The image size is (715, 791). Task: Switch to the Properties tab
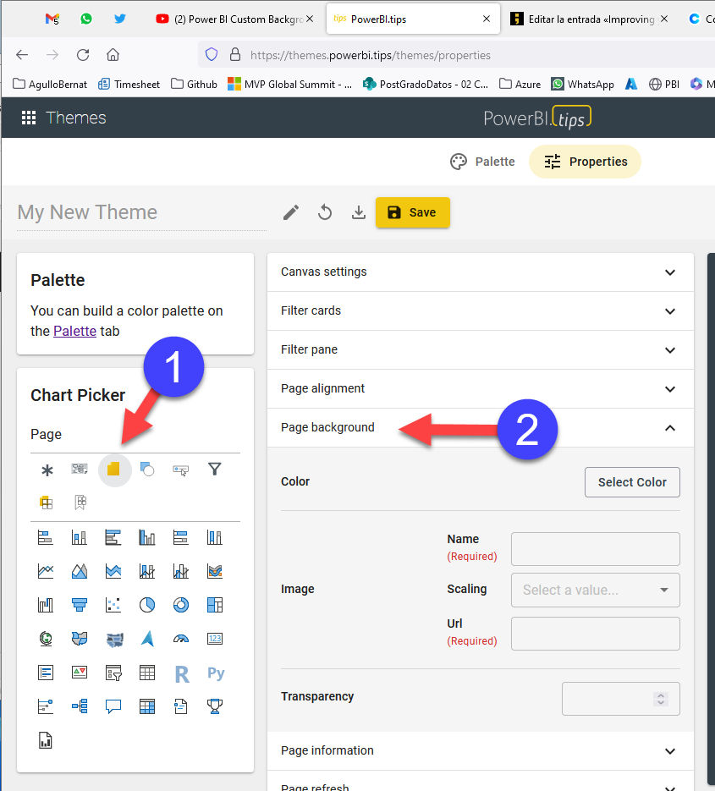pos(586,162)
